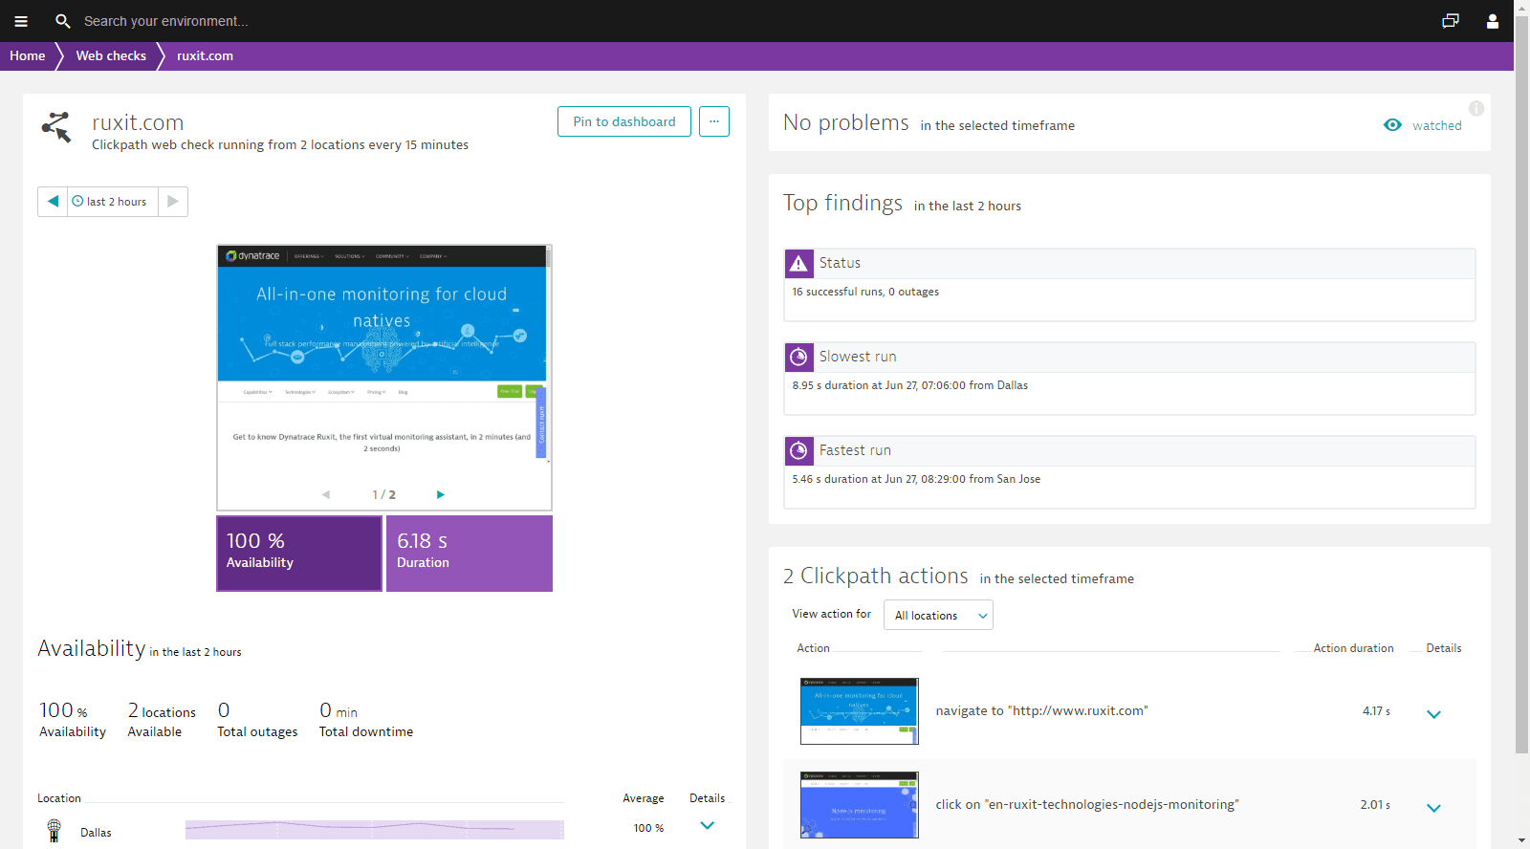The width and height of the screenshot is (1530, 849).
Task: Click the '0 Total outages' value
Action: pos(257,720)
